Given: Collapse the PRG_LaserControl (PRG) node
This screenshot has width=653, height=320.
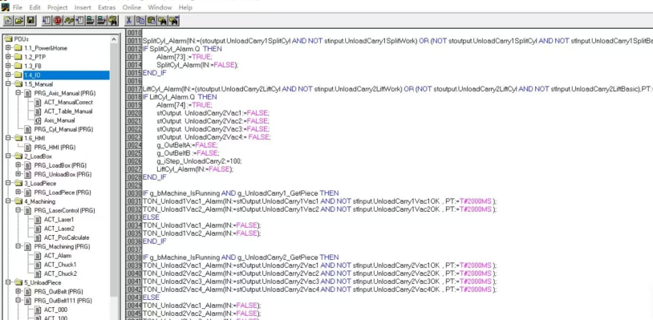Looking at the screenshot, I should pos(18,210).
